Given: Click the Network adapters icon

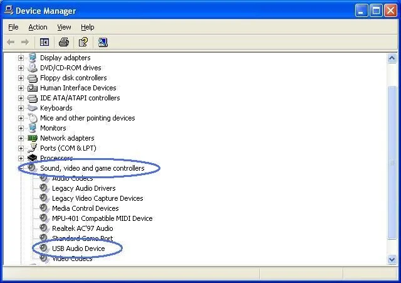Looking at the screenshot, I should click(33, 138).
